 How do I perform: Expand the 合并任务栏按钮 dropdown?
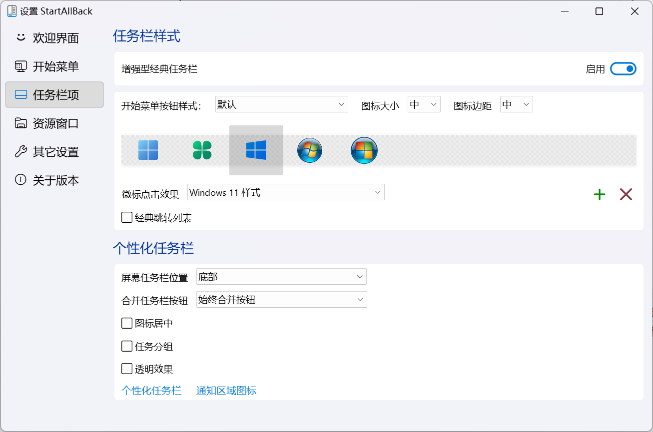click(x=282, y=300)
